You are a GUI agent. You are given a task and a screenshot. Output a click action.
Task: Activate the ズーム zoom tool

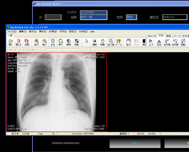[119, 42]
